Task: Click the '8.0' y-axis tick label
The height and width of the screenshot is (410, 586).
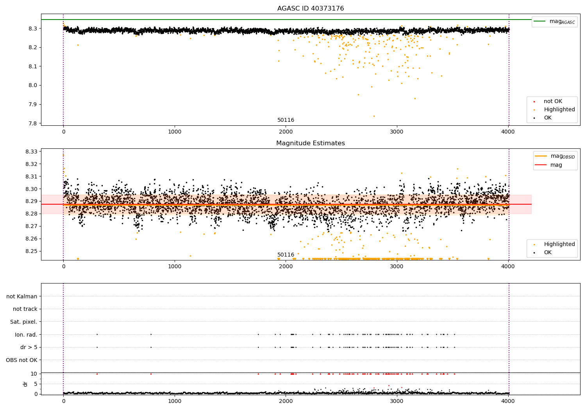Action: [x=32, y=86]
